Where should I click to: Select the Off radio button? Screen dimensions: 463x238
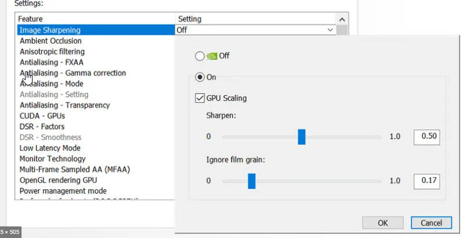200,56
